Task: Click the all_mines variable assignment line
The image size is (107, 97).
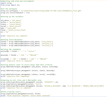Action: (11, 20)
